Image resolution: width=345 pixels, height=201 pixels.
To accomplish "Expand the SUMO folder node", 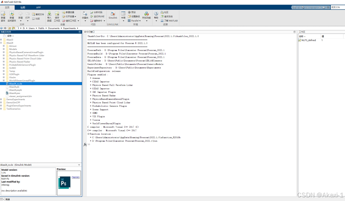I will click(4, 68).
